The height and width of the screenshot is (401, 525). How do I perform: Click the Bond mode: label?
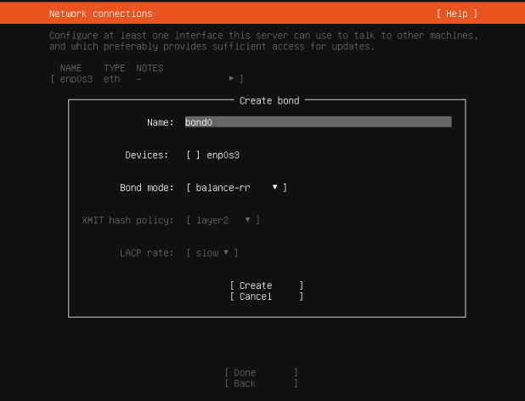(147, 188)
